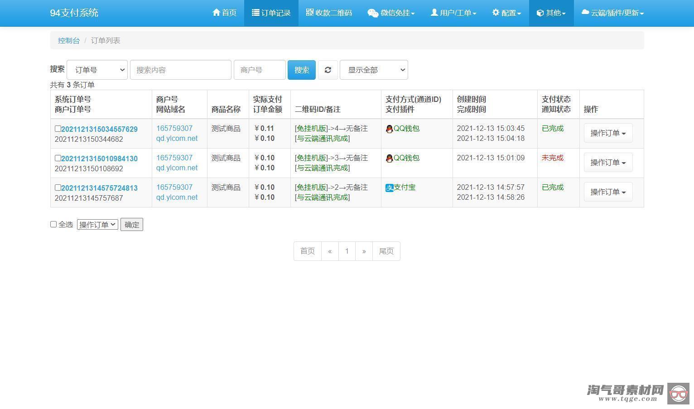The image size is (694, 409).
Task: Click the 支付宝 payment method text
Action: (x=405, y=188)
